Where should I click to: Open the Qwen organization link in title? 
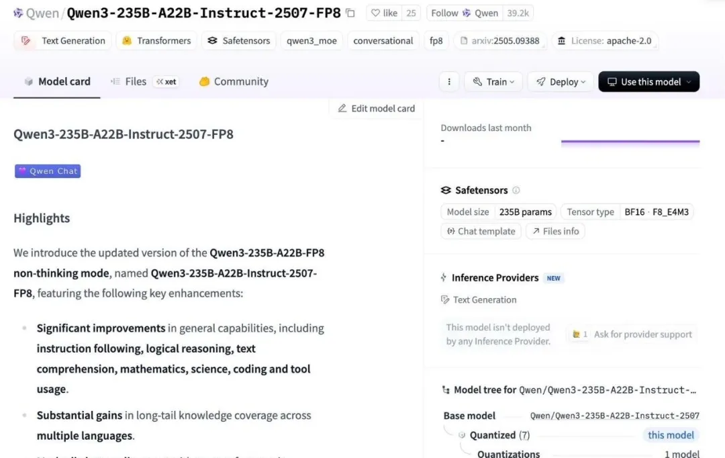(x=42, y=13)
